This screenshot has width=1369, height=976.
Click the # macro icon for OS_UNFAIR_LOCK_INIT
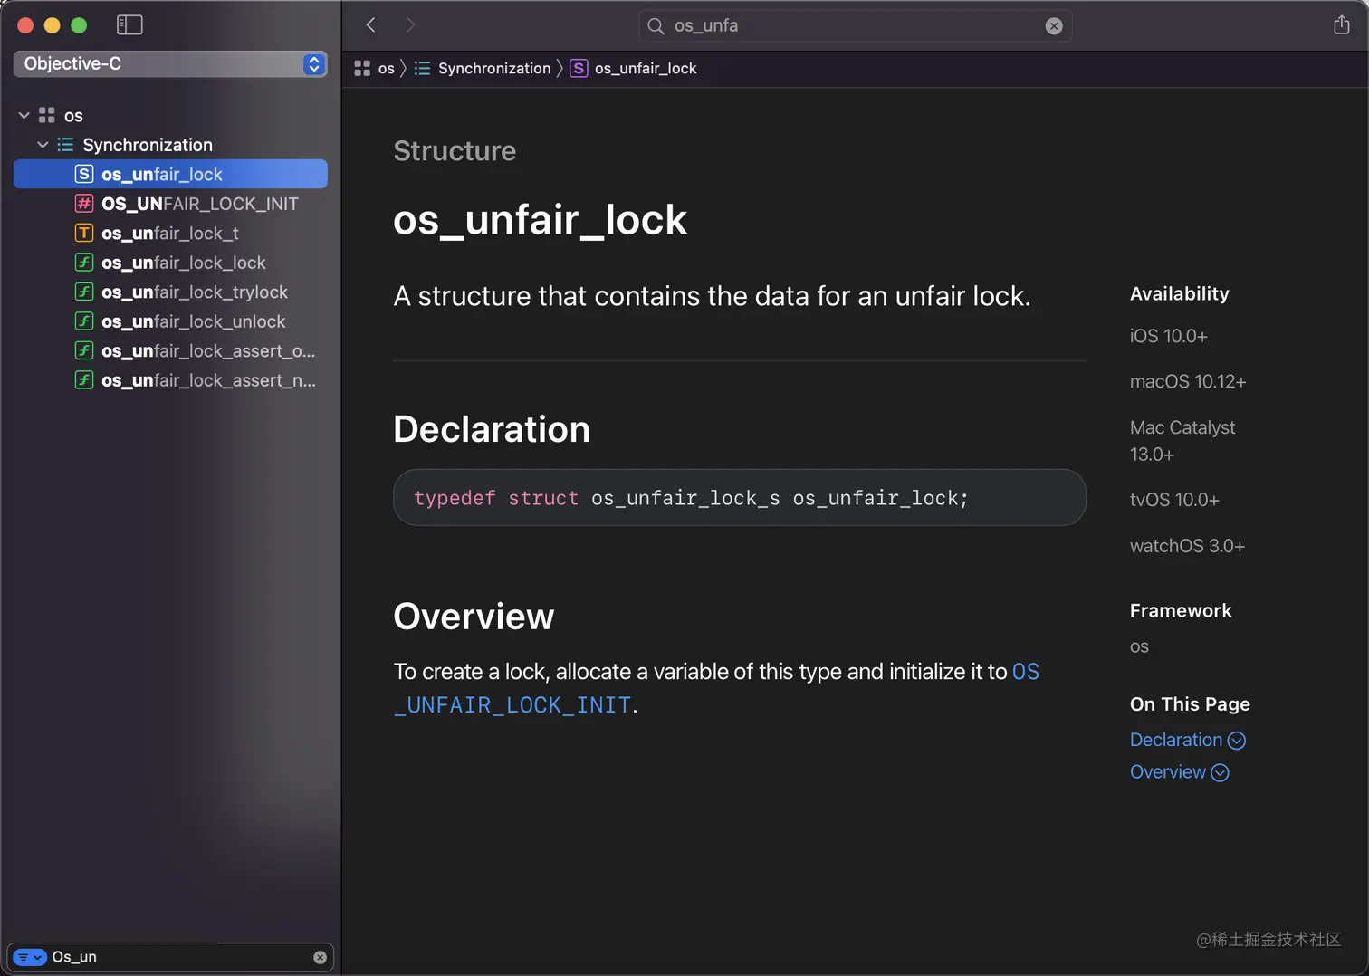(x=83, y=204)
